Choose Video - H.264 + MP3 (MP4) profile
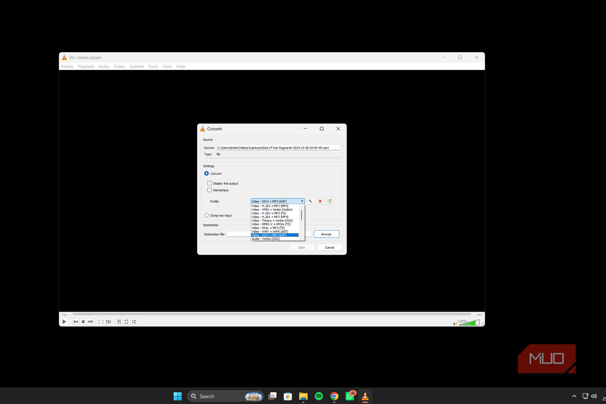This screenshot has height=404, width=606. 275,206
